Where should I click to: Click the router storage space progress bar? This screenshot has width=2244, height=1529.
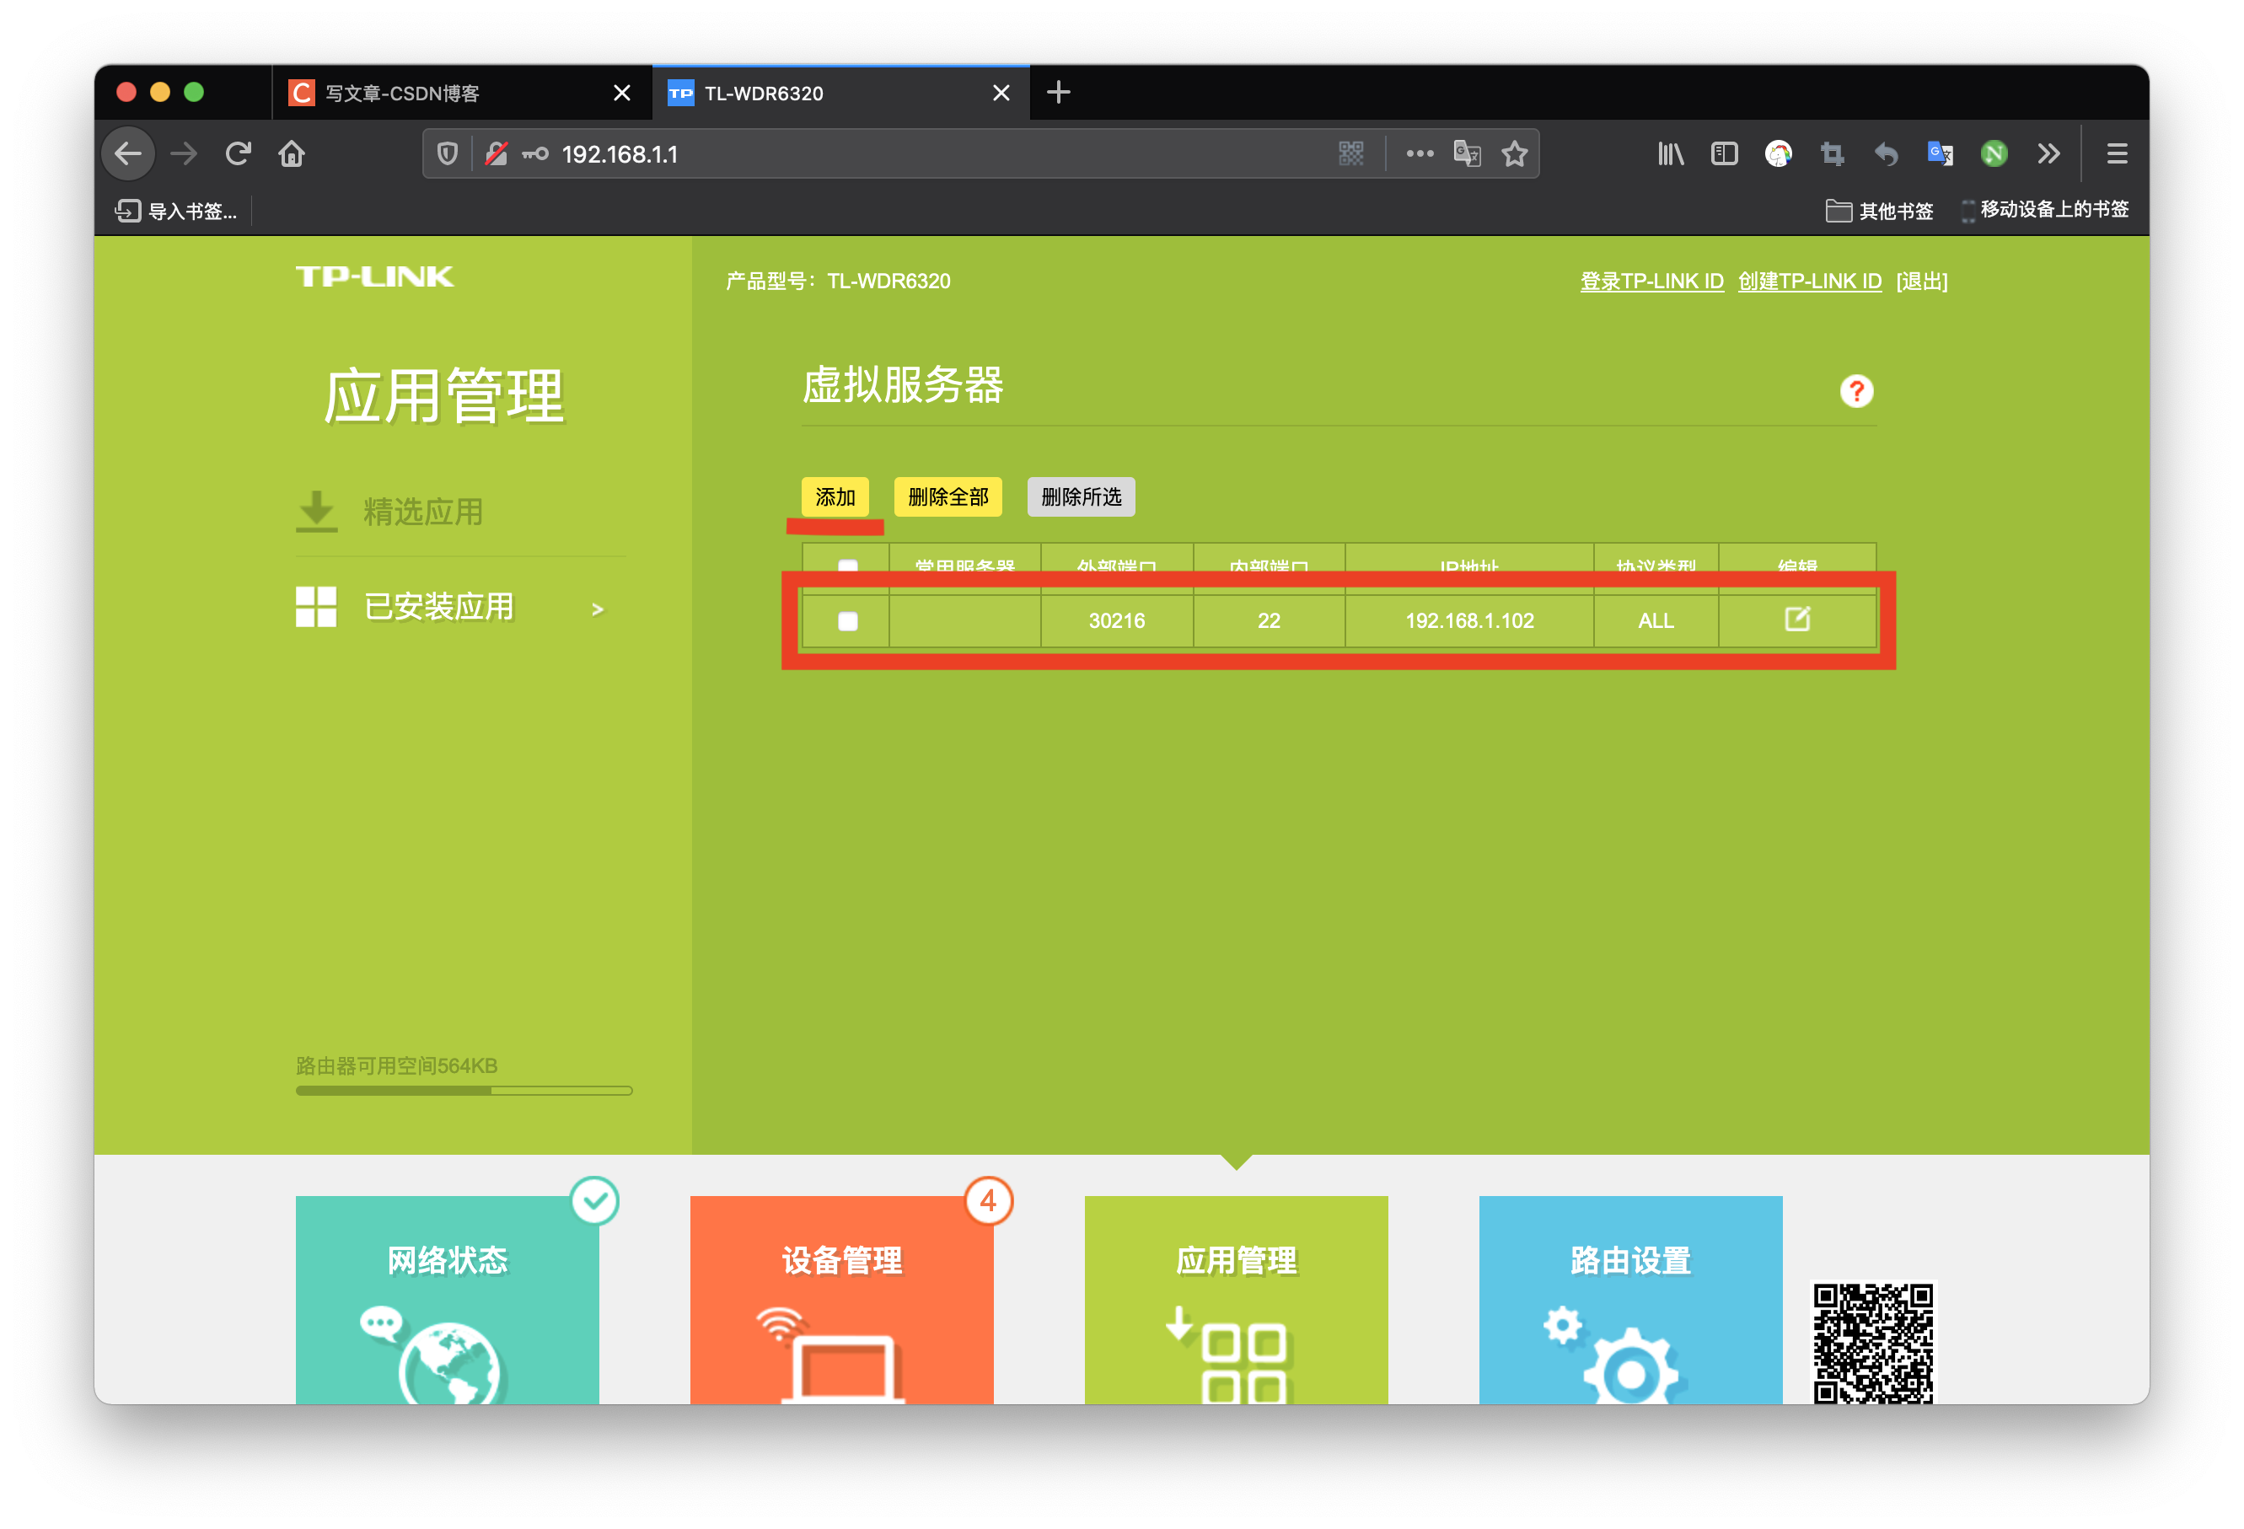point(464,1091)
